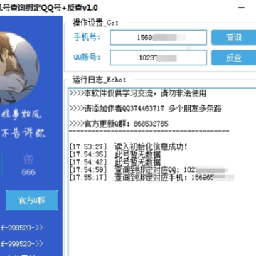Select the log line ending 多个朋友多条路

[145, 109]
